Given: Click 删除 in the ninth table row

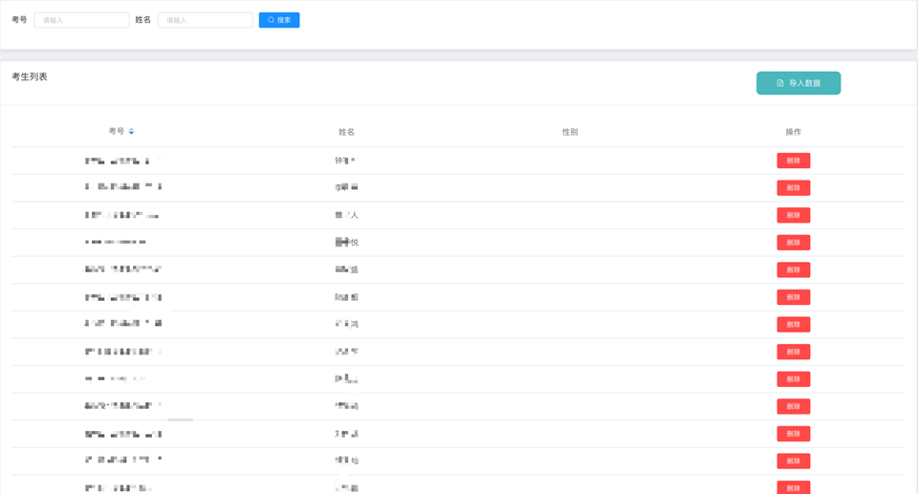Looking at the screenshot, I should click(793, 379).
